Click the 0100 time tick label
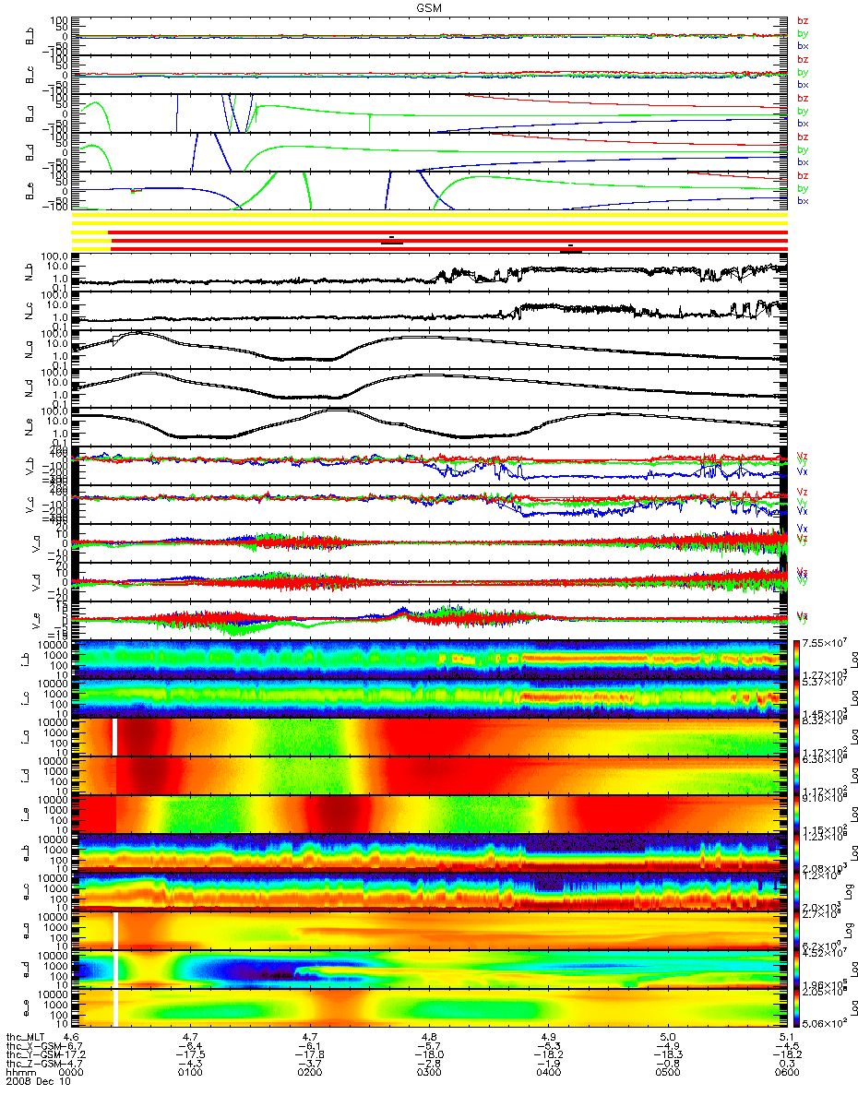 [191, 1073]
